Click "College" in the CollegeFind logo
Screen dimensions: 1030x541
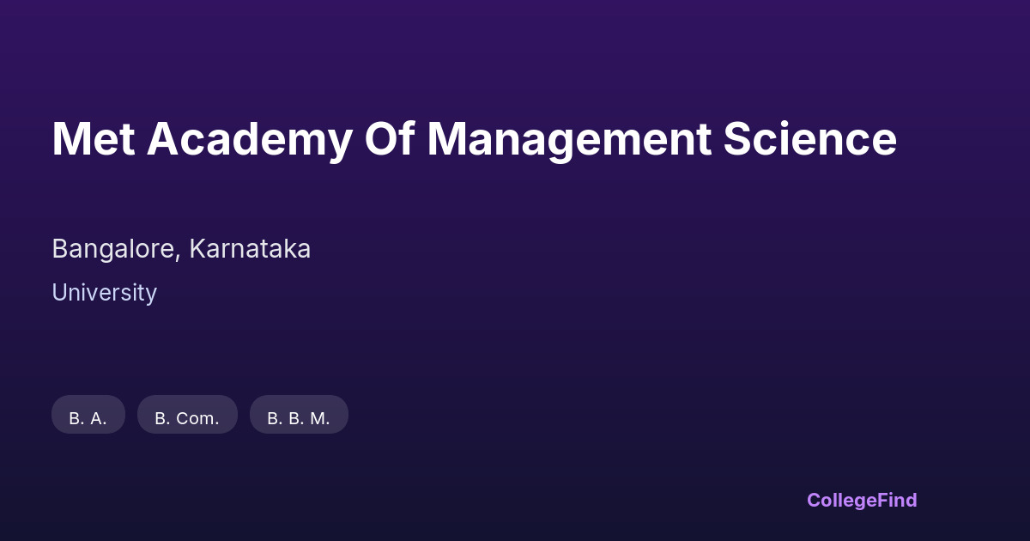(843, 500)
